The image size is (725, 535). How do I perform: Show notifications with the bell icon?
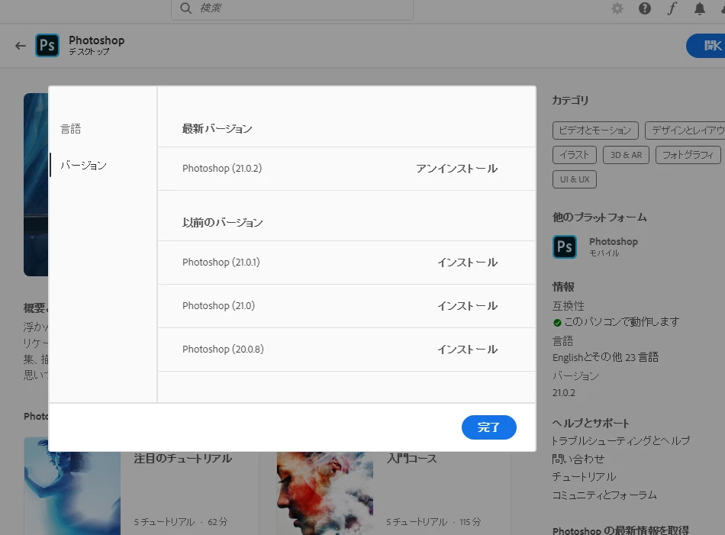point(700,8)
